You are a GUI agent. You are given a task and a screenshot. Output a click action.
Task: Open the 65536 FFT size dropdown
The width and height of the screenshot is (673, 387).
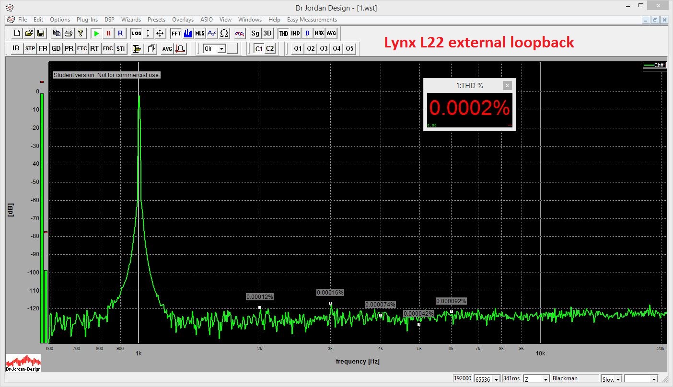(496, 379)
